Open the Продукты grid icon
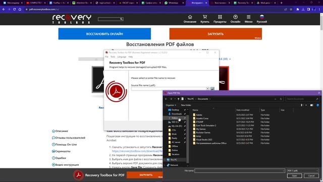Screen dimensions: 323x182 point(220,17)
